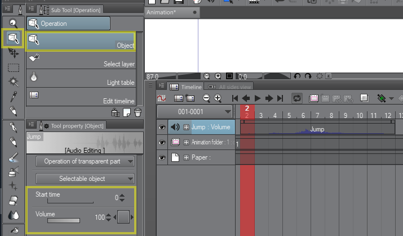Expand Selectable object dropdown

pos(85,179)
